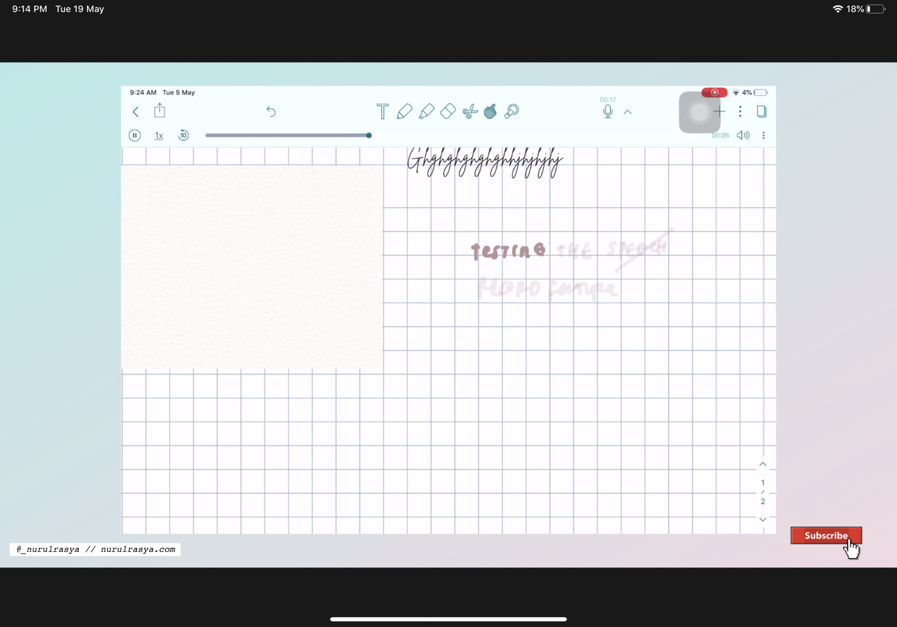The image size is (897, 627).
Task: Select the hand pointer tool
Action: (x=490, y=111)
